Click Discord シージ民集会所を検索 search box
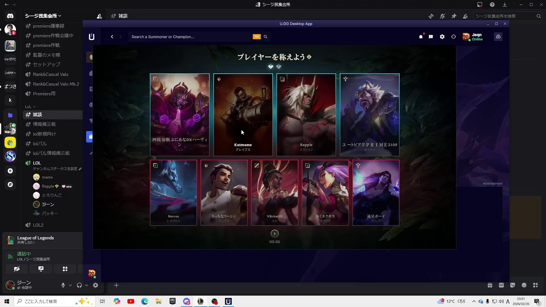The image size is (546, 307). tap(508, 16)
